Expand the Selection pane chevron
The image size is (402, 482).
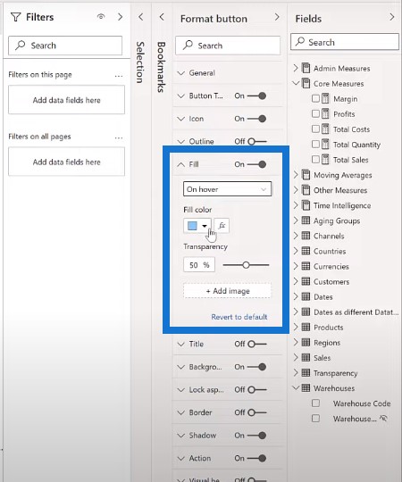[141, 17]
